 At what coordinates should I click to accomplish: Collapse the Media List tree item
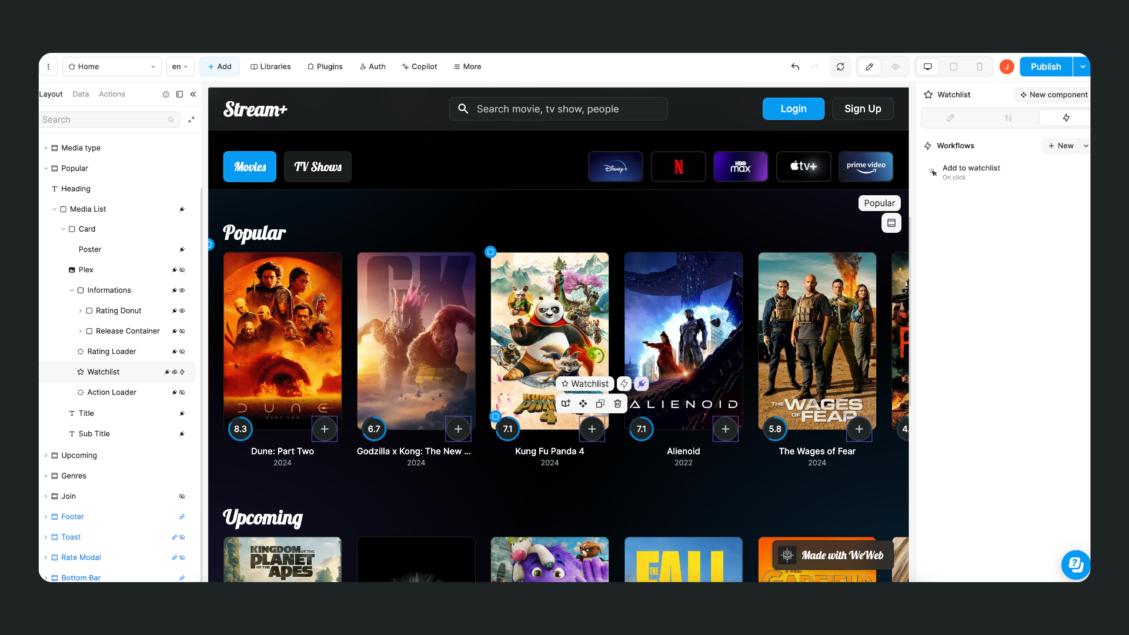coord(55,209)
